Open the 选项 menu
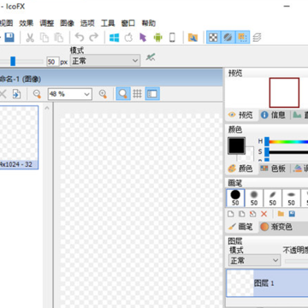The image size is (308, 308). (87, 23)
